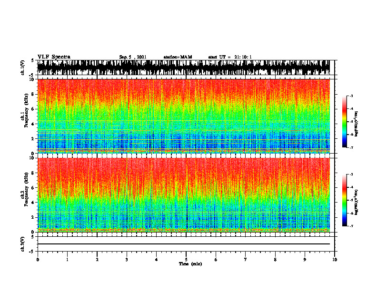Click the ch.1 spectrogram color scale bar
The image size is (377, 291).
coord(344,122)
